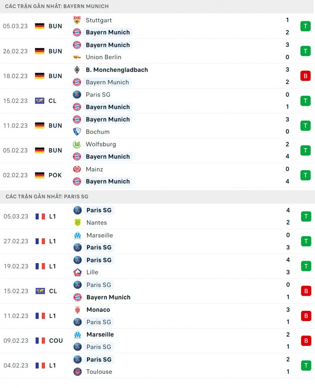The height and width of the screenshot is (388, 315).
Task: Select the COU competition label on 09.02.23
Action: point(56,341)
